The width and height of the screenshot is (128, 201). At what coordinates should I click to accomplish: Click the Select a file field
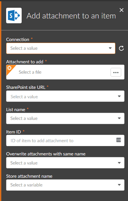point(65,72)
